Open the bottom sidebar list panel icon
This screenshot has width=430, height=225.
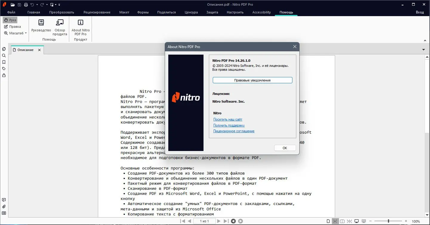[4, 213]
